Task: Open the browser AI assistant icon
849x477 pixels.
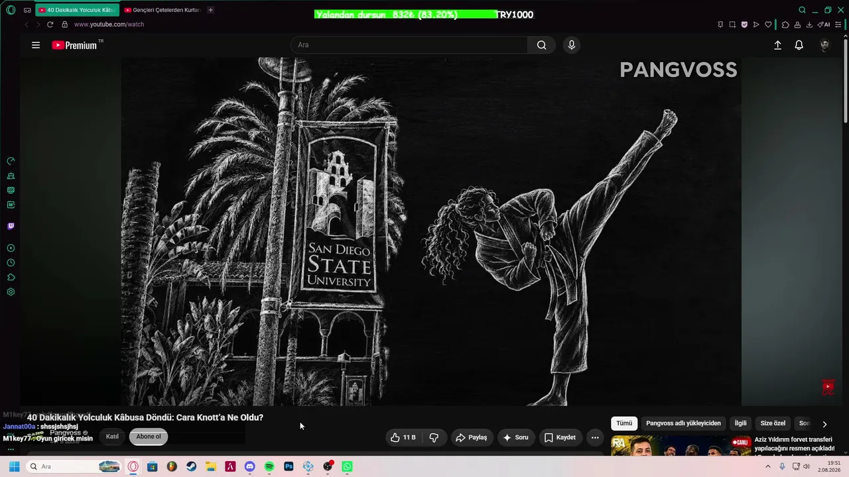Action: pos(824,25)
